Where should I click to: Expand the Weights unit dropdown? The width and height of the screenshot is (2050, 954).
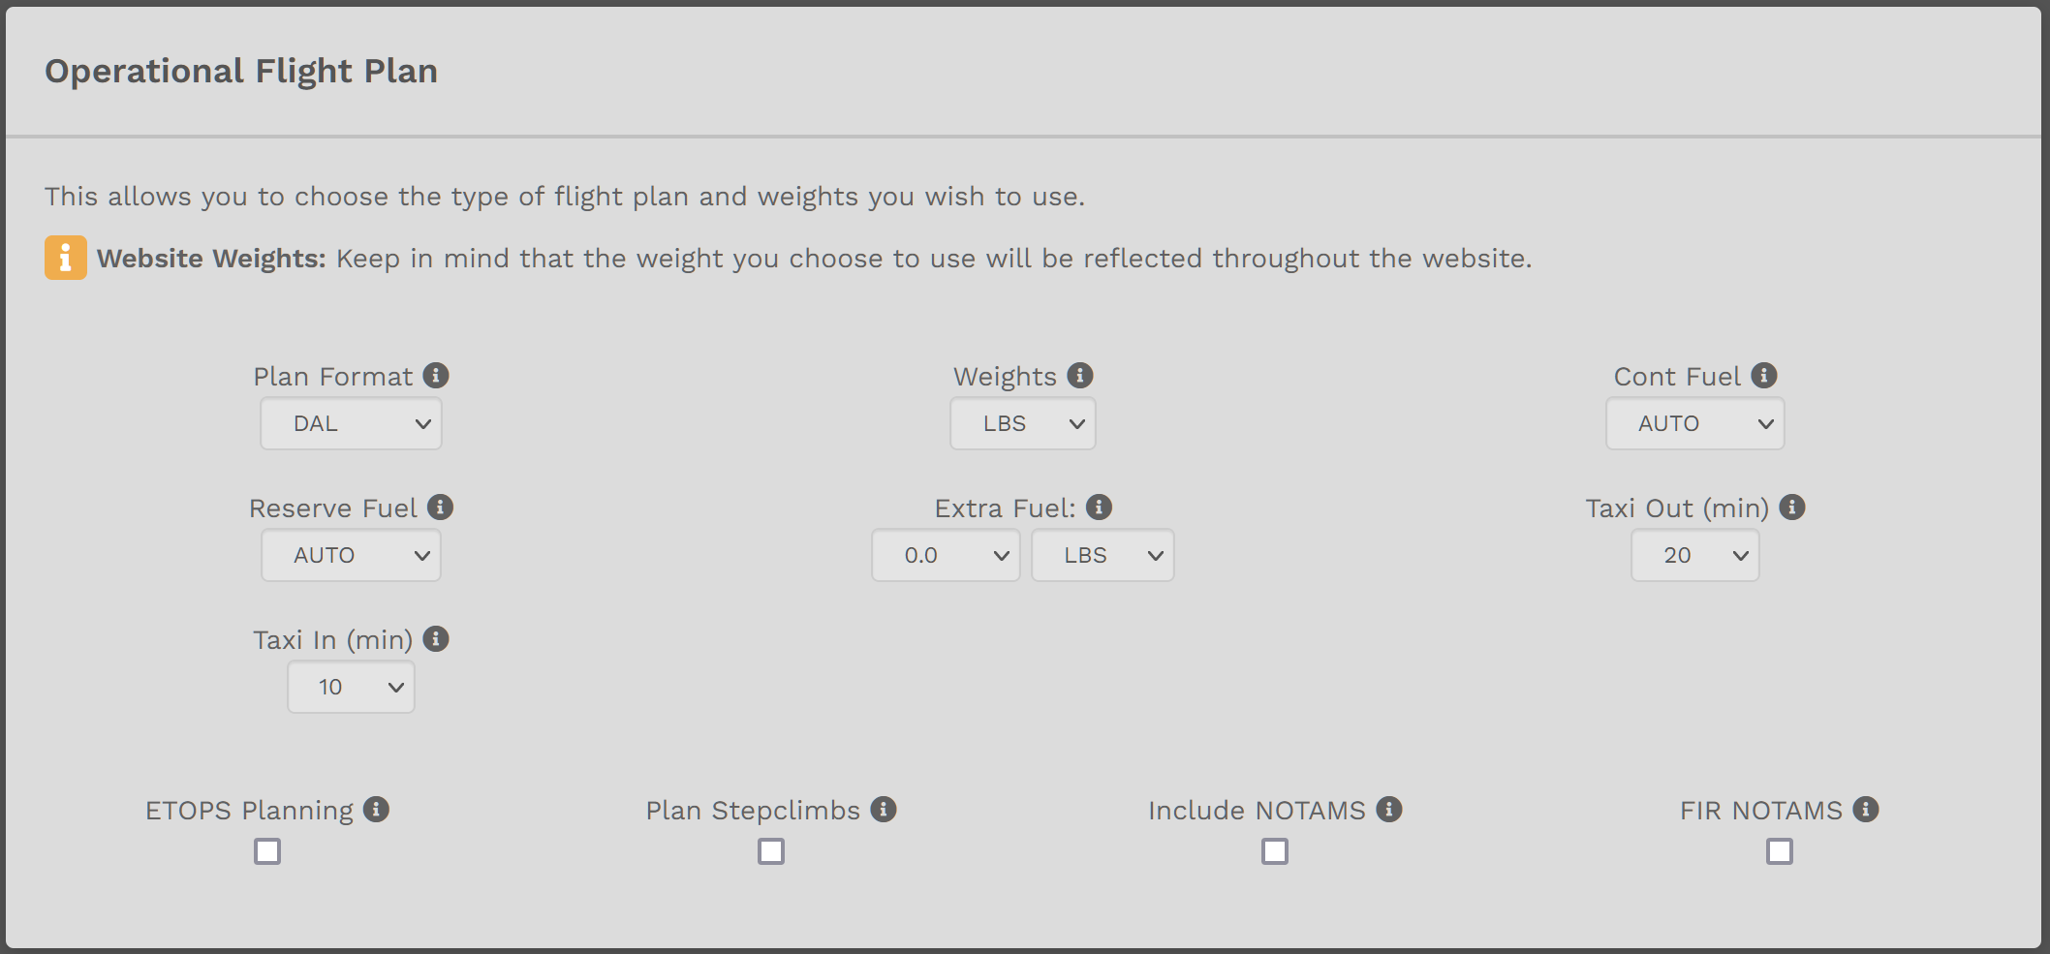(x=1023, y=424)
